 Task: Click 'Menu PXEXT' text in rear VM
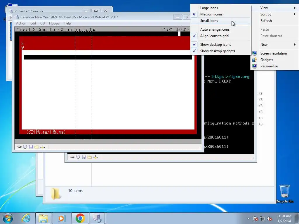pyautogui.click(x=219, y=81)
